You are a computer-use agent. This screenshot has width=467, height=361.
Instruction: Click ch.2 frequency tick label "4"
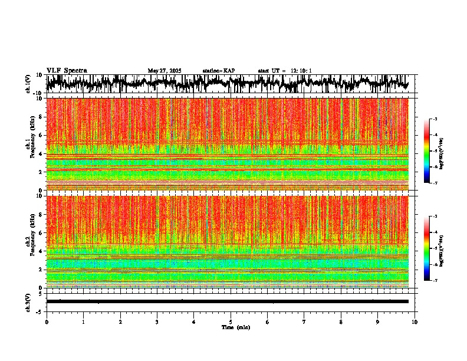[41, 251]
